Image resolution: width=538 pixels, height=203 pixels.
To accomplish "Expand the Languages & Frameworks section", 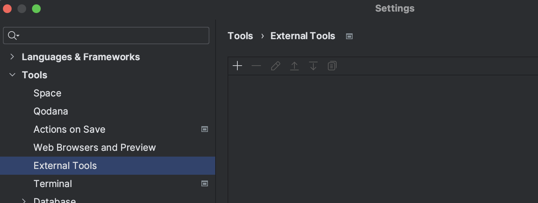I will (12, 57).
